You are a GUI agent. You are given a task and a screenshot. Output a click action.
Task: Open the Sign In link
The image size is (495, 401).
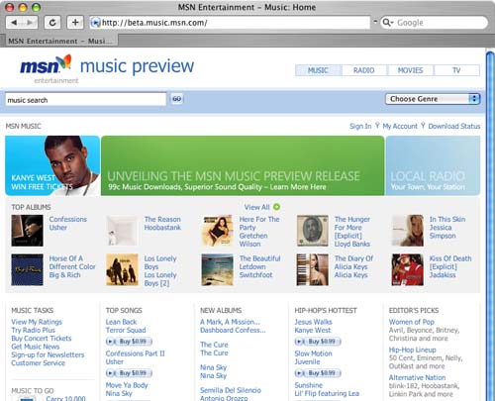coord(360,126)
